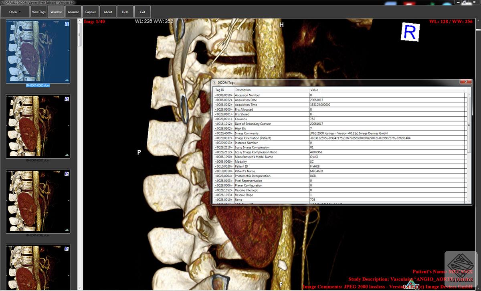481x291 pixels.
Task: Open the Animate menu
Action: (73, 12)
